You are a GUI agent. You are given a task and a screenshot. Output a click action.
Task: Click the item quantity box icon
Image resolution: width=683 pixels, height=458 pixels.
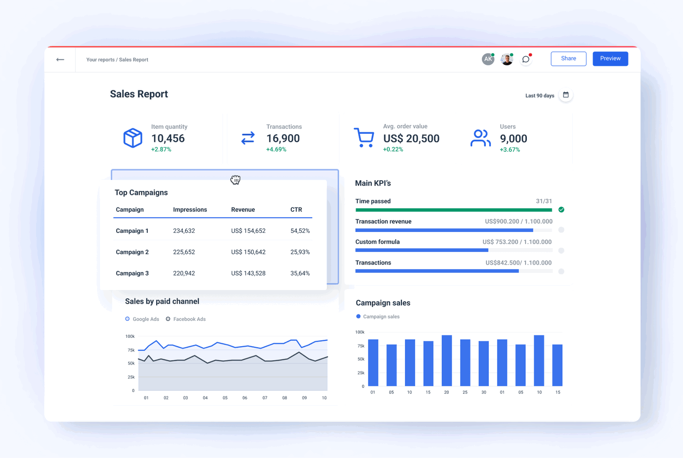pyautogui.click(x=132, y=138)
